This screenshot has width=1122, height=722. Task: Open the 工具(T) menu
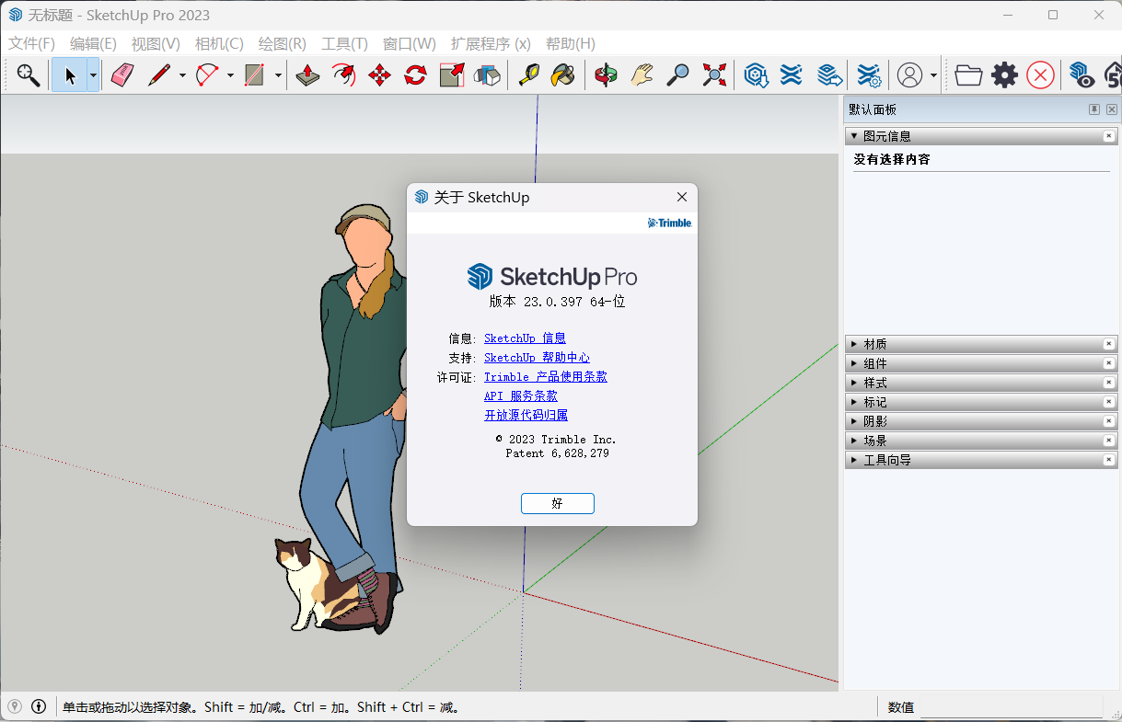pos(344,43)
